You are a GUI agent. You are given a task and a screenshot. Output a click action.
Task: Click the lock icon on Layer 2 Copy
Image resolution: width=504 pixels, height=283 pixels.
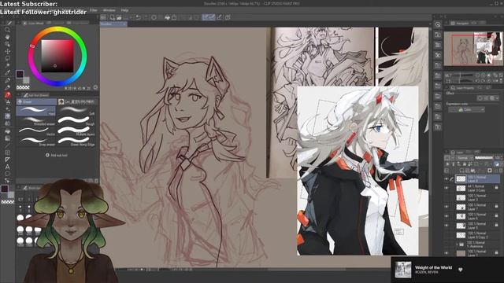[x=497, y=188]
